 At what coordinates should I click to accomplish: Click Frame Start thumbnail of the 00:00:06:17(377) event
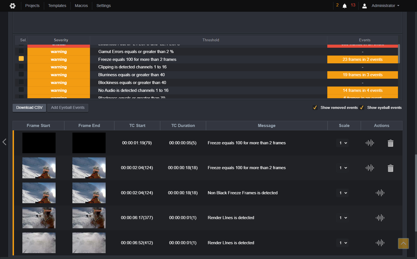[x=39, y=218]
